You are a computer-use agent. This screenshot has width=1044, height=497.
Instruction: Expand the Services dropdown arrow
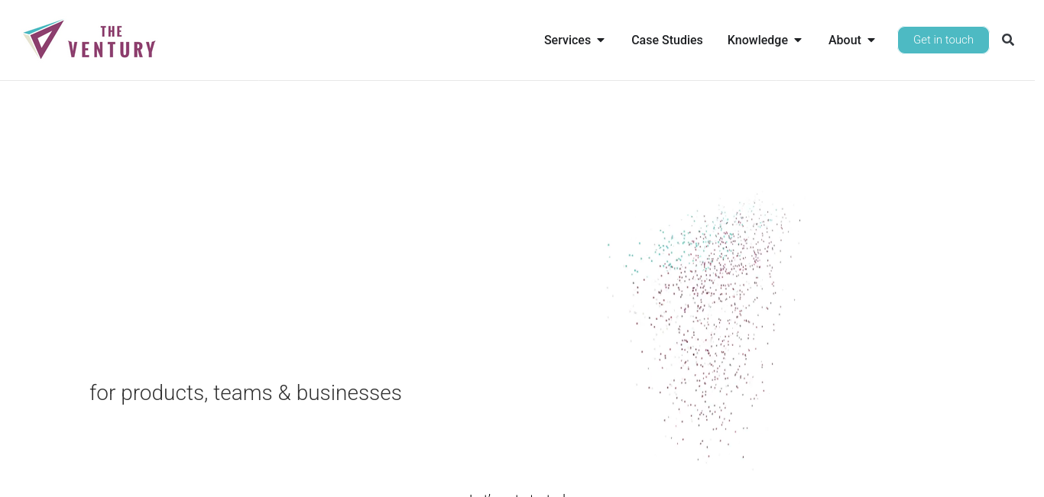click(601, 40)
